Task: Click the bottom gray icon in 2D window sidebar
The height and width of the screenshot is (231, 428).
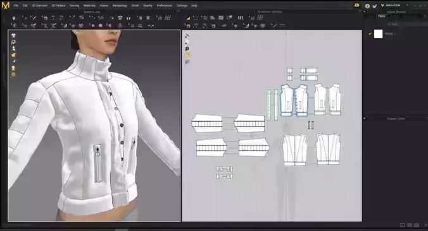Action: (187, 62)
